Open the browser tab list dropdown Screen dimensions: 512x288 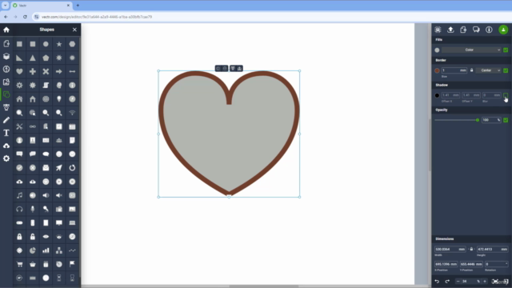tap(6, 6)
